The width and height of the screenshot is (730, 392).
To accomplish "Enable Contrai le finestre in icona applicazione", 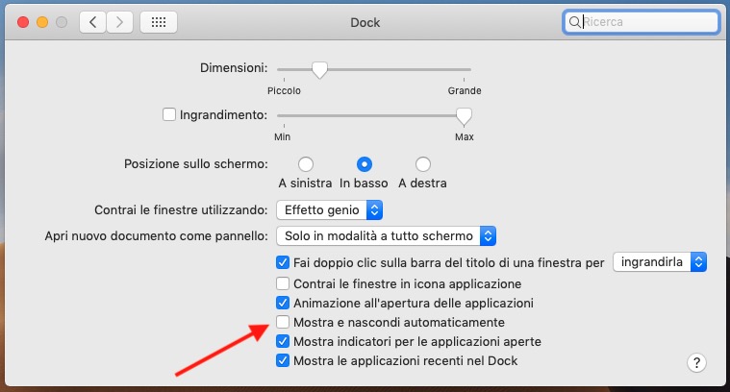I will click(283, 283).
